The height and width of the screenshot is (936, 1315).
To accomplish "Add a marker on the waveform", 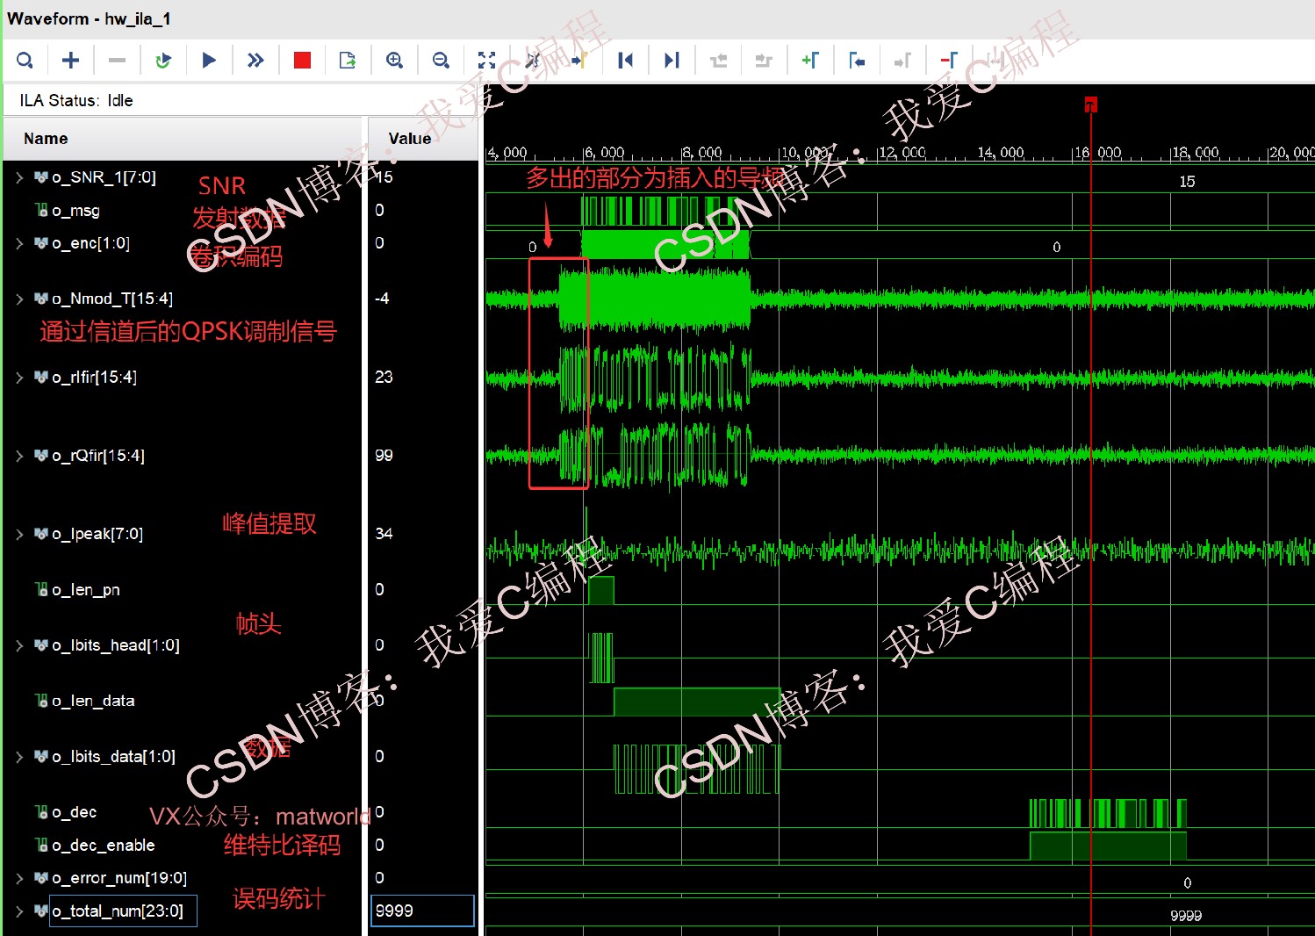I will click(x=809, y=60).
